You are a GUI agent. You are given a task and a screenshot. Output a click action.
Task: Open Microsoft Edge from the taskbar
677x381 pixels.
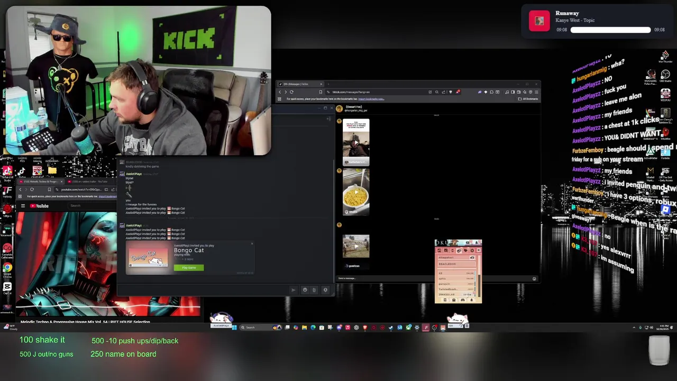point(313,327)
